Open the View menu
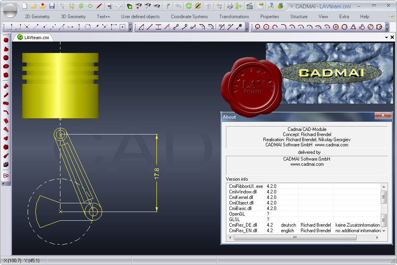The width and height of the screenshot is (397, 265). tap(323, 17)
